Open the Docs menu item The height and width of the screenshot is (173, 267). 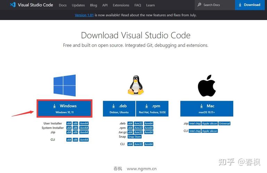(x=62, y=5)
